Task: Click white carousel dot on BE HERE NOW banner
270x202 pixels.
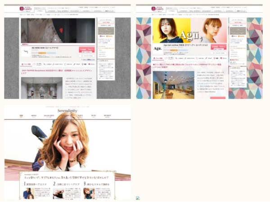Action: click(55, 40)
